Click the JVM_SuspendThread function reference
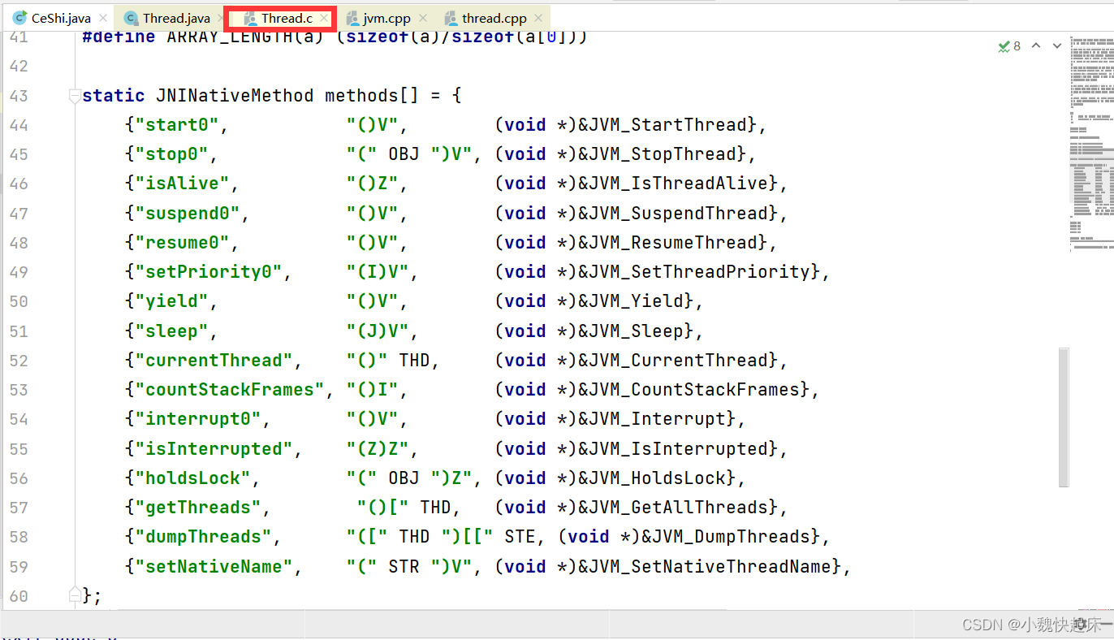The height and width of the screenshot is (640, 1114). 678,214
